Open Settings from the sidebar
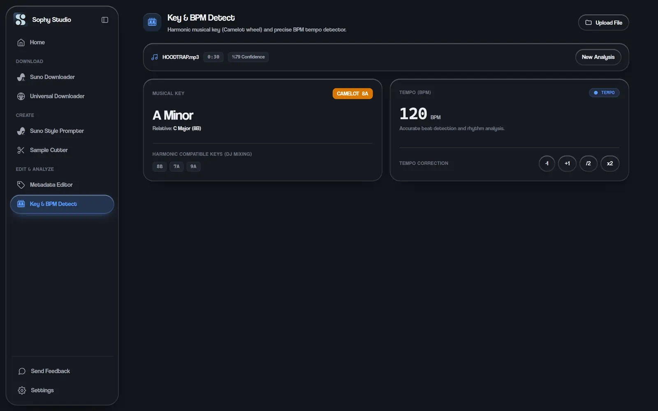Viewport: 658px width, 411px height. (62, 390)
